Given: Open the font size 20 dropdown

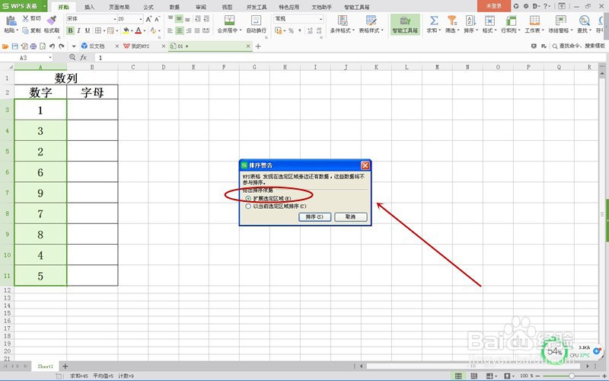Looking at the screenshot, I should click(141, 19).
